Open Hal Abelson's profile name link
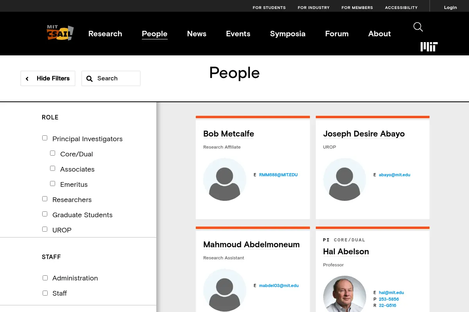 pos(346,252)
